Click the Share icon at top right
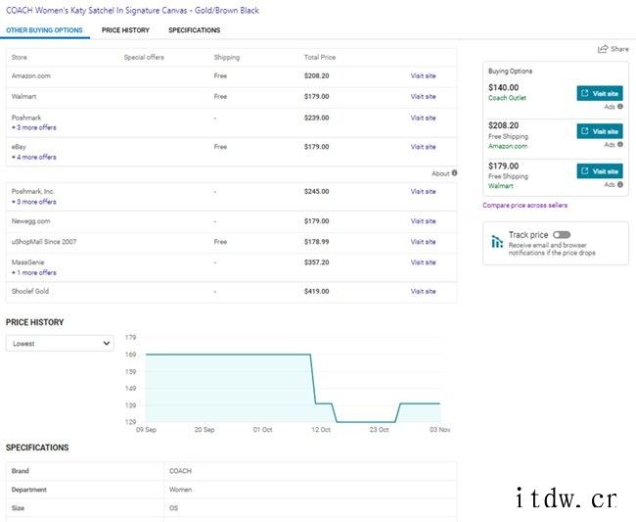636x522 pixels. point(603,49)
